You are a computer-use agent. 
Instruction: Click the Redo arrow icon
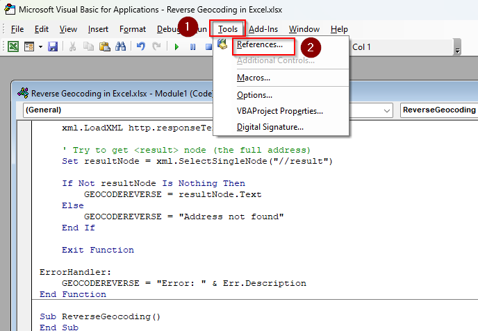click(157, 46)
